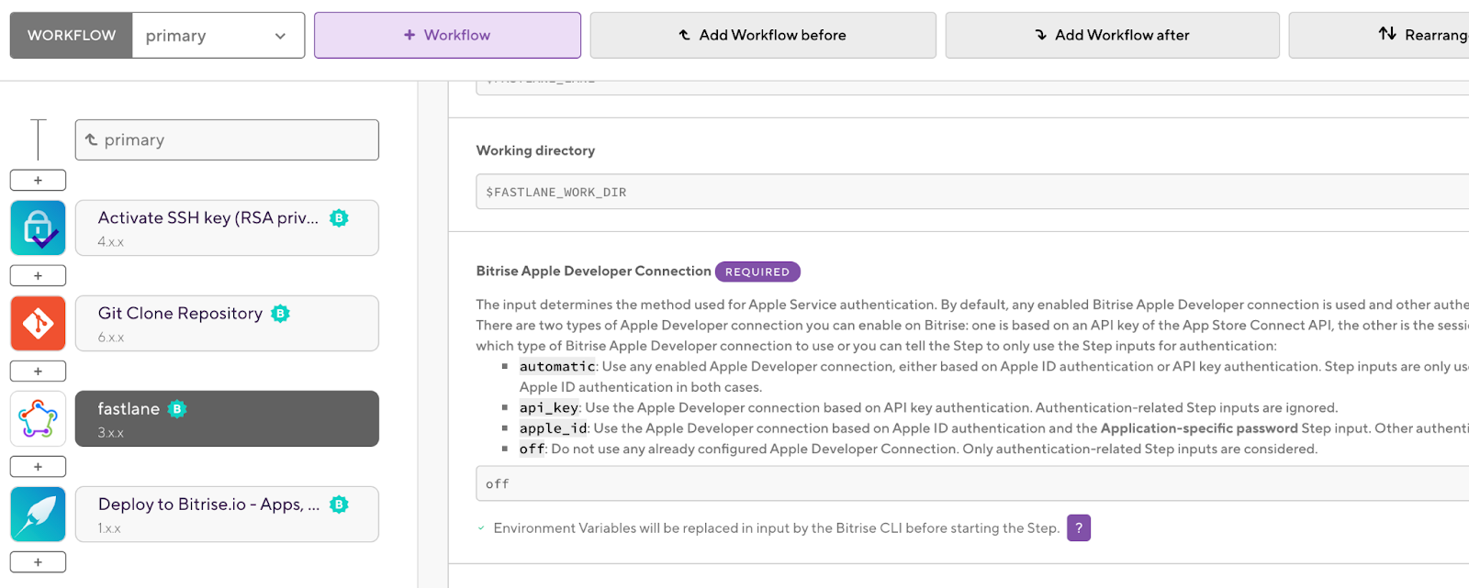The height and width of the screenshot is (588, 1469).
Task: Insert step after Git Clone Repository
Action: pyautogui.click(x=38, y=371)
